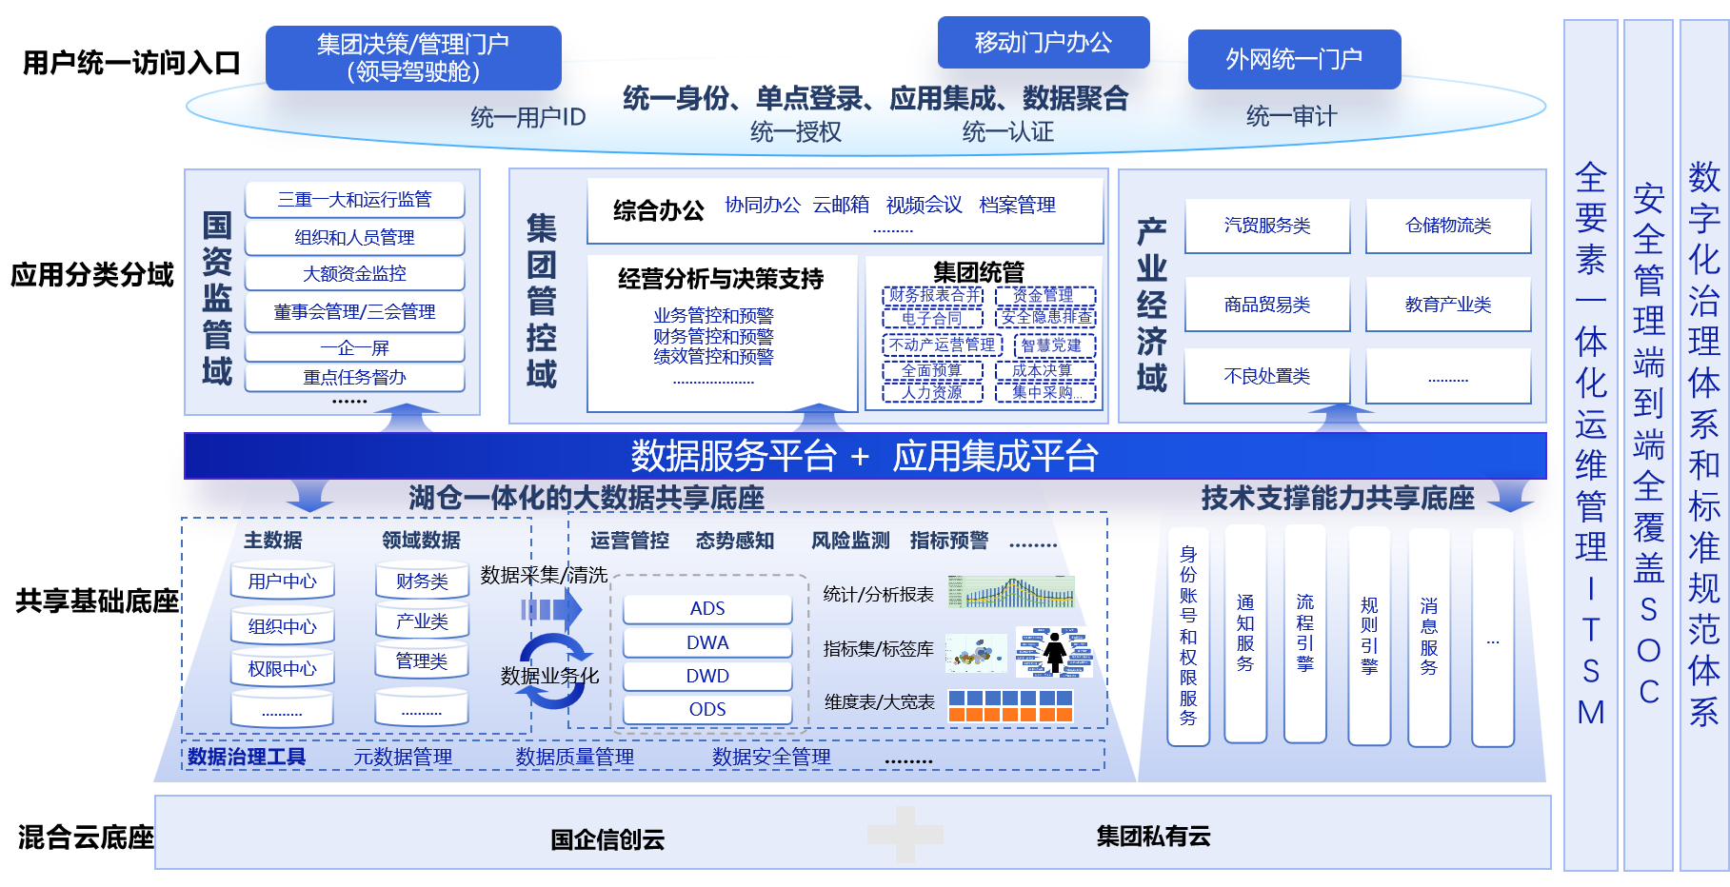The height and width of the screenshot is (887, 1730).
Task: Click the 消息服务 column
Action: pos(1429,636)
